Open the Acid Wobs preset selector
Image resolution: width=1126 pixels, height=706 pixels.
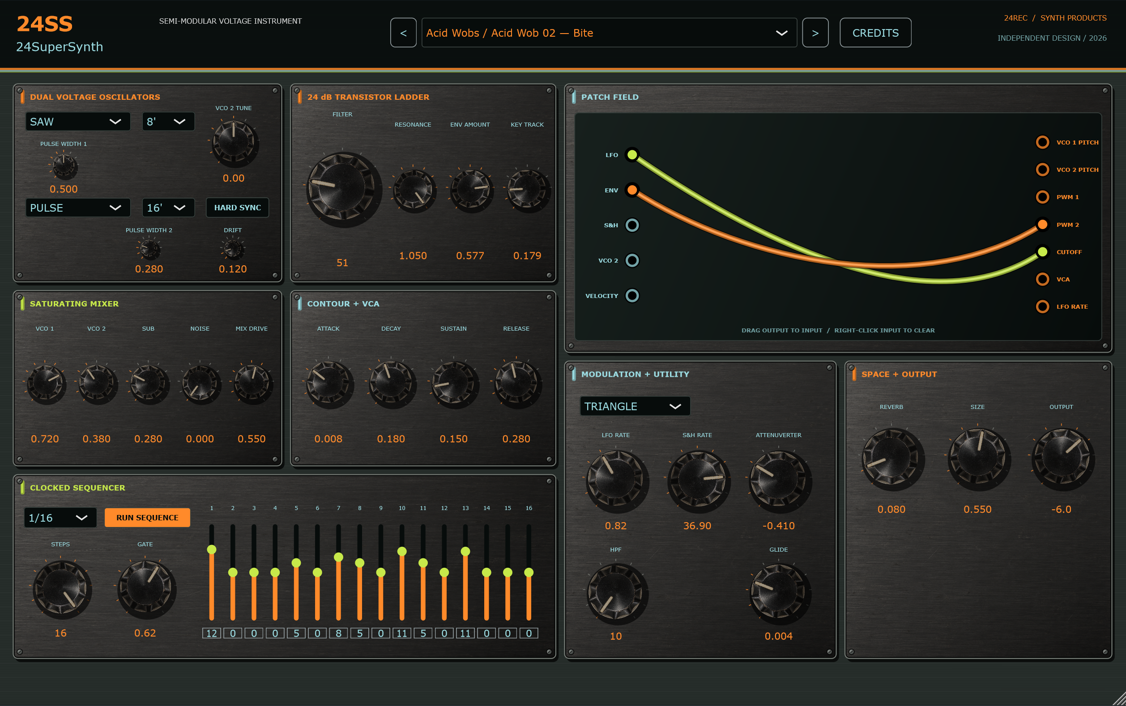click(x=609, y=33)
